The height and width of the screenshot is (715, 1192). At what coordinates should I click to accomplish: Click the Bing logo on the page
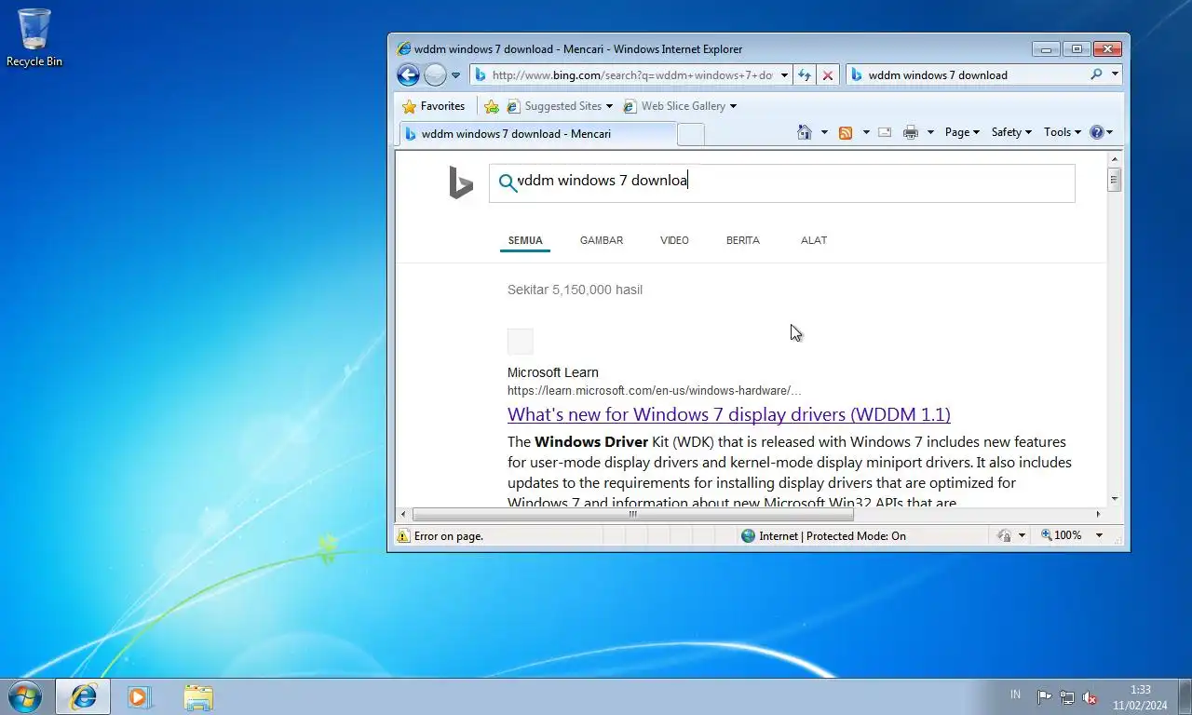tap(461, 183)
